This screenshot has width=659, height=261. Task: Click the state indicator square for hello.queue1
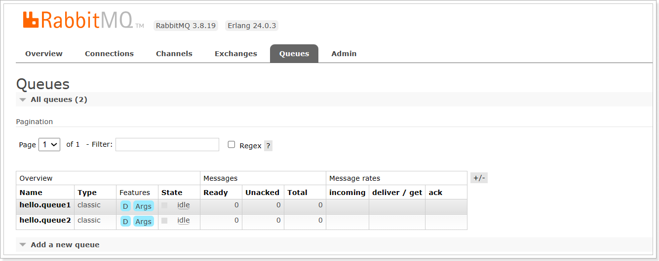pyautogui.click(x=164, y=205)
